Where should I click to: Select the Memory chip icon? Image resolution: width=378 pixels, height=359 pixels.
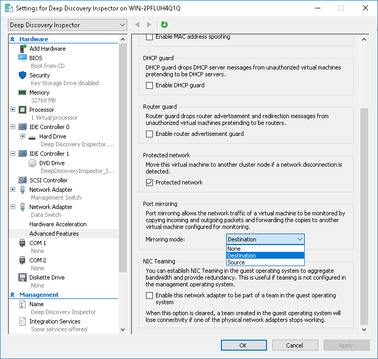click(23, 92)
